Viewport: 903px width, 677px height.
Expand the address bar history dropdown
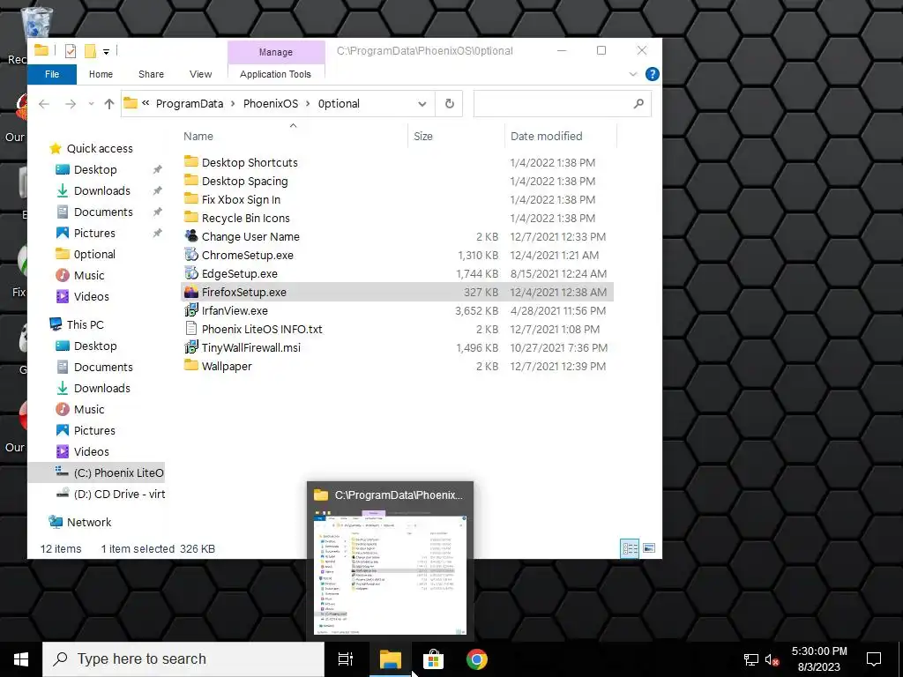422,104
